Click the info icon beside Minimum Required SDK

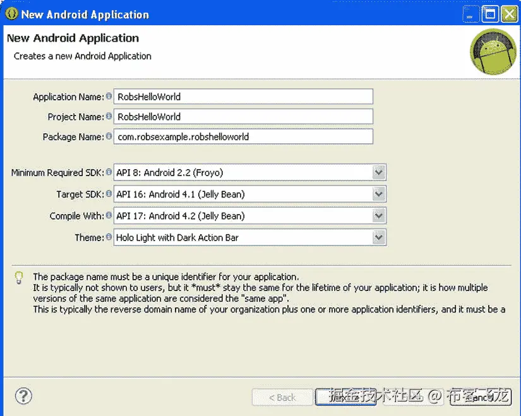pyautogui.click(x=109, y=172)
